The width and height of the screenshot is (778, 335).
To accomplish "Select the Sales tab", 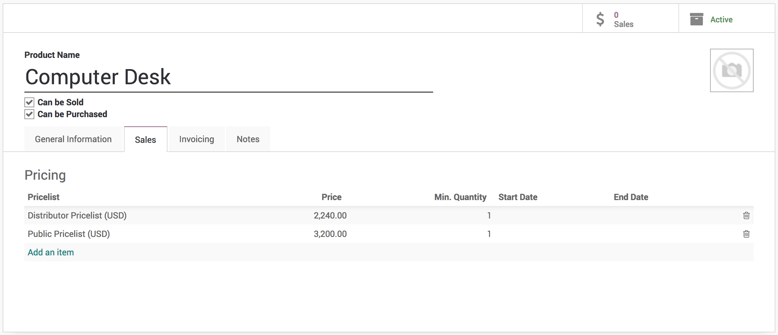I will point(145,140).
